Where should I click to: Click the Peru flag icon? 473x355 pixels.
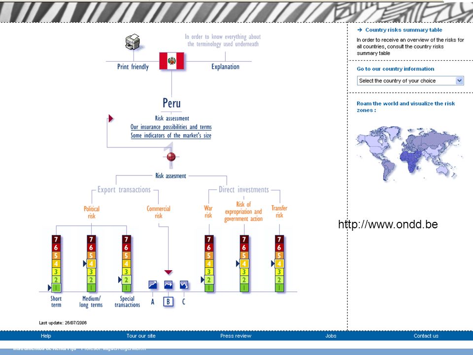coord(171,61)
